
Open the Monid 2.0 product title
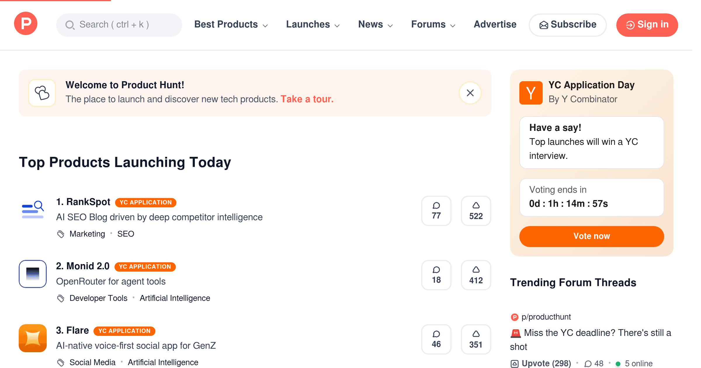tap(83, 266)
